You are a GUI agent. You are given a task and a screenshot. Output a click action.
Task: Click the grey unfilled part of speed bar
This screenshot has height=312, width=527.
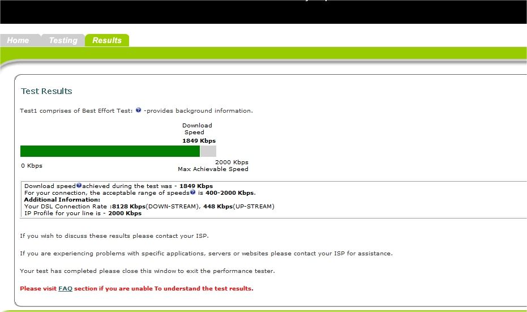(208, 151)
